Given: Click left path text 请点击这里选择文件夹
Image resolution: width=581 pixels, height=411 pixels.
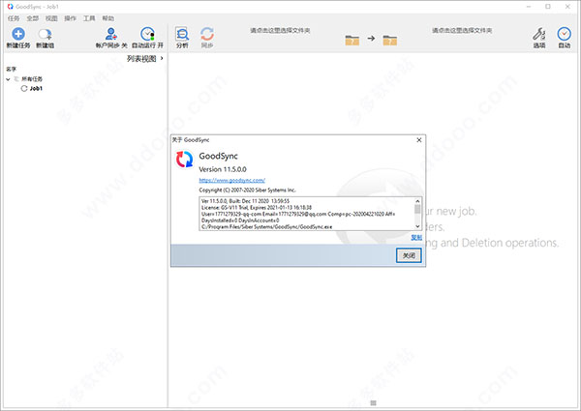Looking at the screenshot, I should click(280, 30).
